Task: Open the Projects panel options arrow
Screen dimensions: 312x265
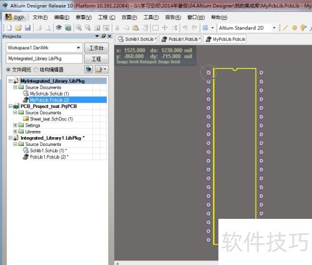Action: tap(97, 36)
